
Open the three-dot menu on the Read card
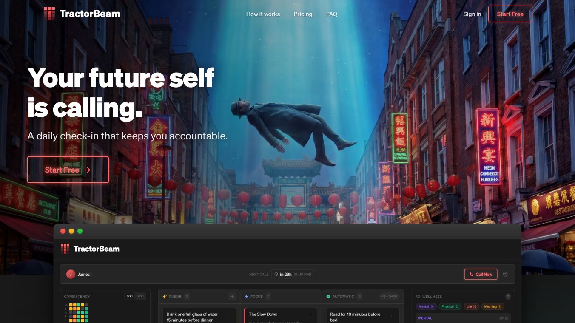391,315
